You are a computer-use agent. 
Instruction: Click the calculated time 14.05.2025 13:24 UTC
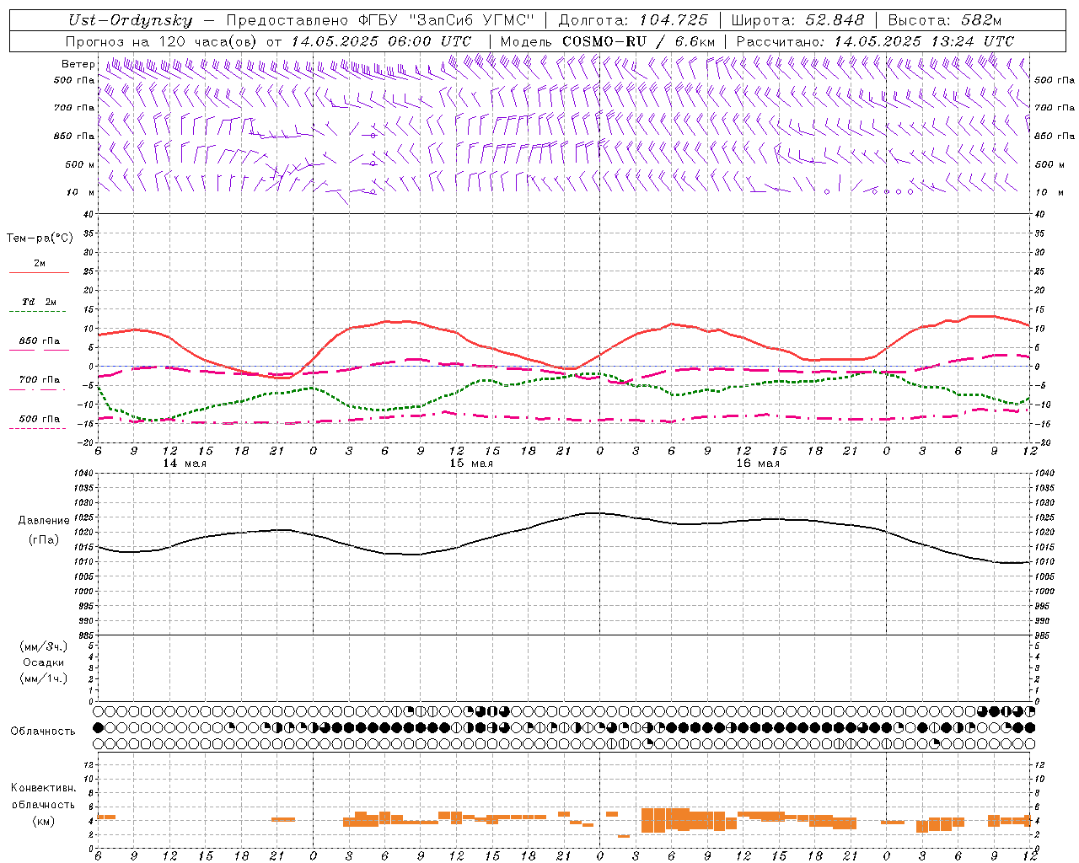click(924, 41)
